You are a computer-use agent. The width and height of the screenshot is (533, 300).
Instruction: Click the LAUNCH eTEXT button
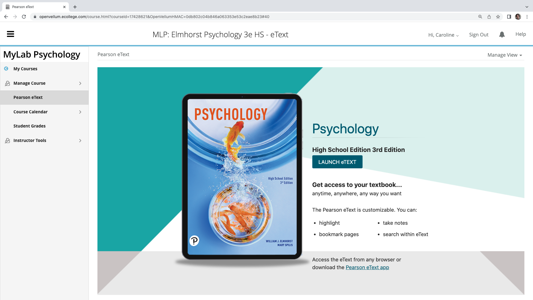[337, 162]
